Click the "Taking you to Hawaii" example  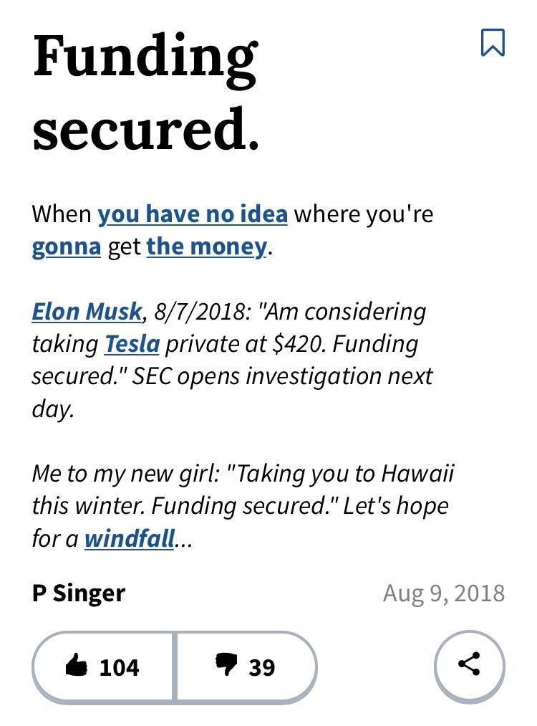[345, 474]
